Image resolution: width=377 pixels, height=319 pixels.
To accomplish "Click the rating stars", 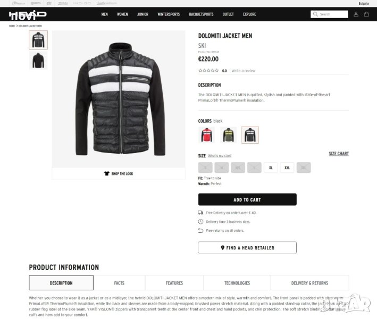I will tap(208, 70).
